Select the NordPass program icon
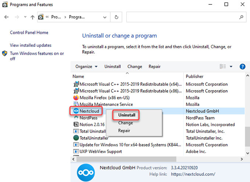 76,118
